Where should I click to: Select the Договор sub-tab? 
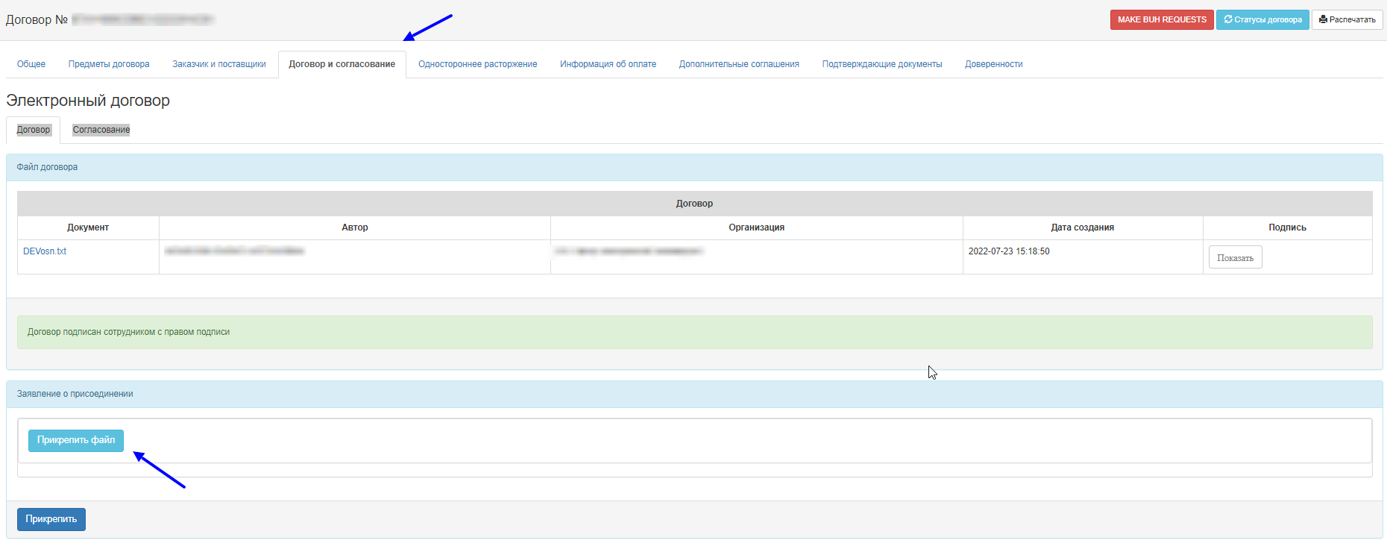(x=34, y=130)
